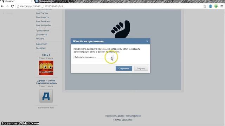Open Мои Настройки in sidebar
The image size is (225, 126).
[44, 25]
